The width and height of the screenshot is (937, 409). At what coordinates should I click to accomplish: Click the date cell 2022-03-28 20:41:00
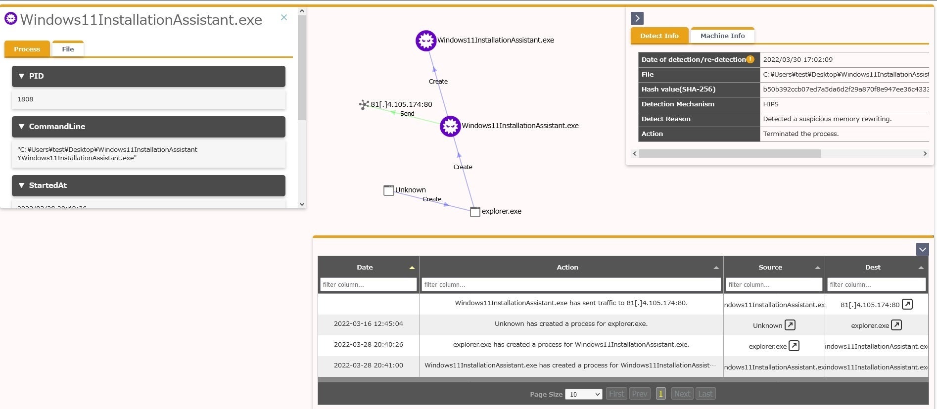tap(369, 365)
